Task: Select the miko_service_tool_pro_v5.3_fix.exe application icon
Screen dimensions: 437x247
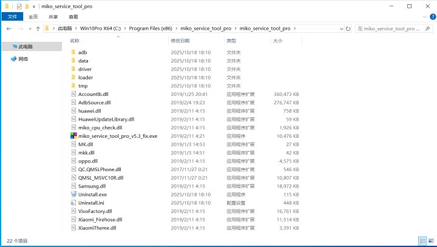Action: pos(73,136)
